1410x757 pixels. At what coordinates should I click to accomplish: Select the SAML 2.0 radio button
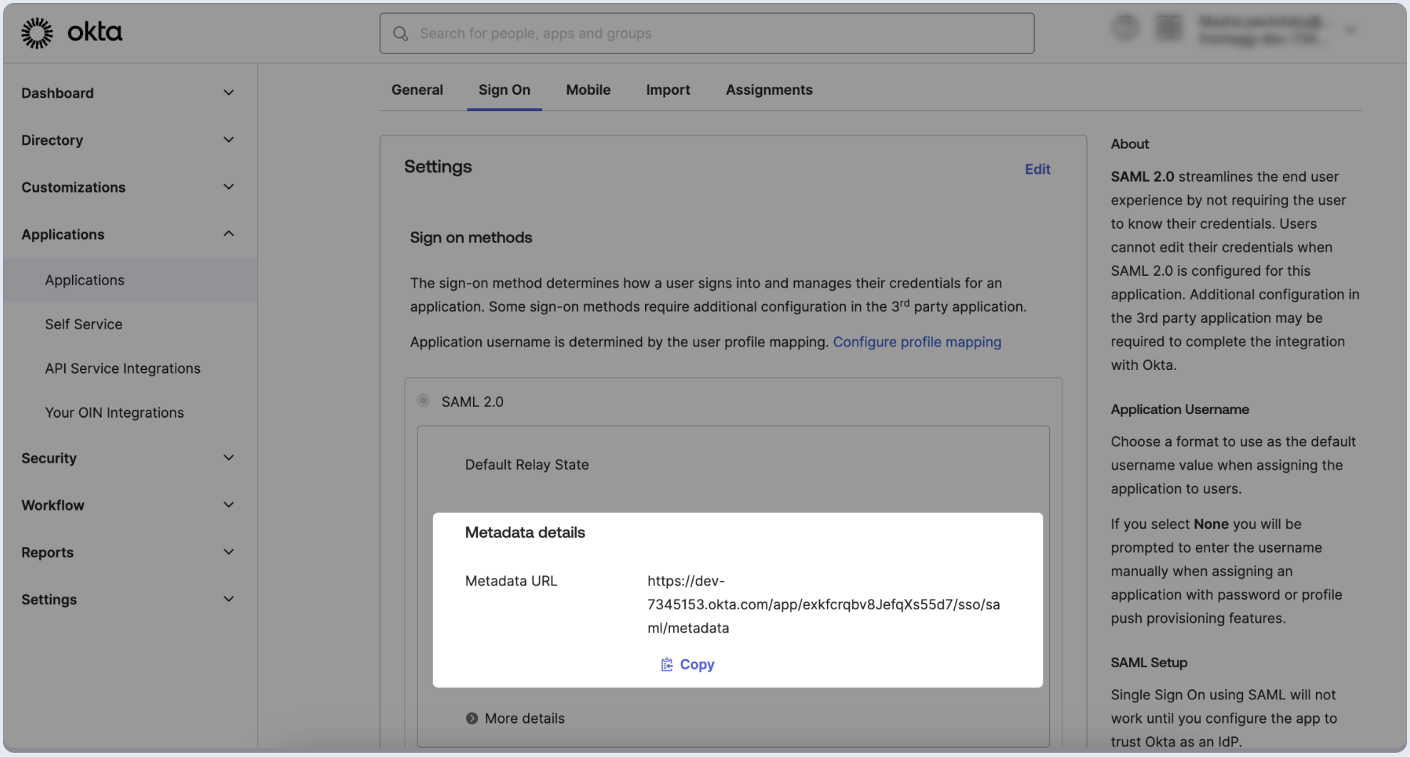coord(424,401)
